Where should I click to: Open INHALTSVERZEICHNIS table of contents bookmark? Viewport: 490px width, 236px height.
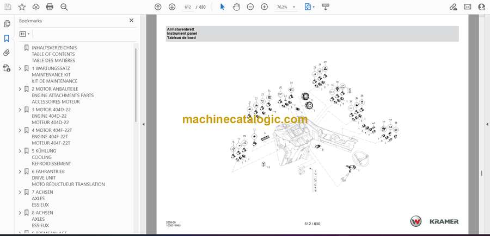(x=53, y=54)
